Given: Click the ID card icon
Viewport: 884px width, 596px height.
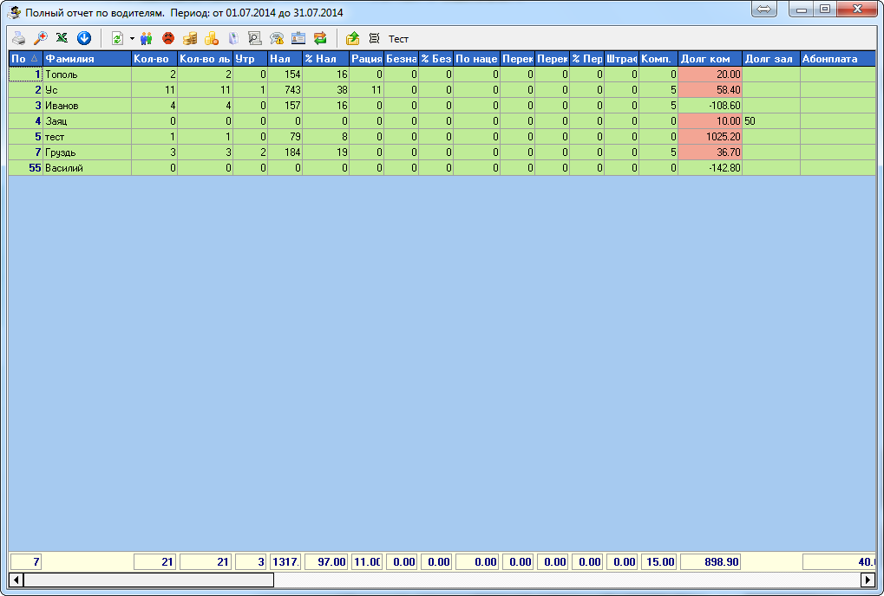Looking at the screenshot, I should click(298, 38).
